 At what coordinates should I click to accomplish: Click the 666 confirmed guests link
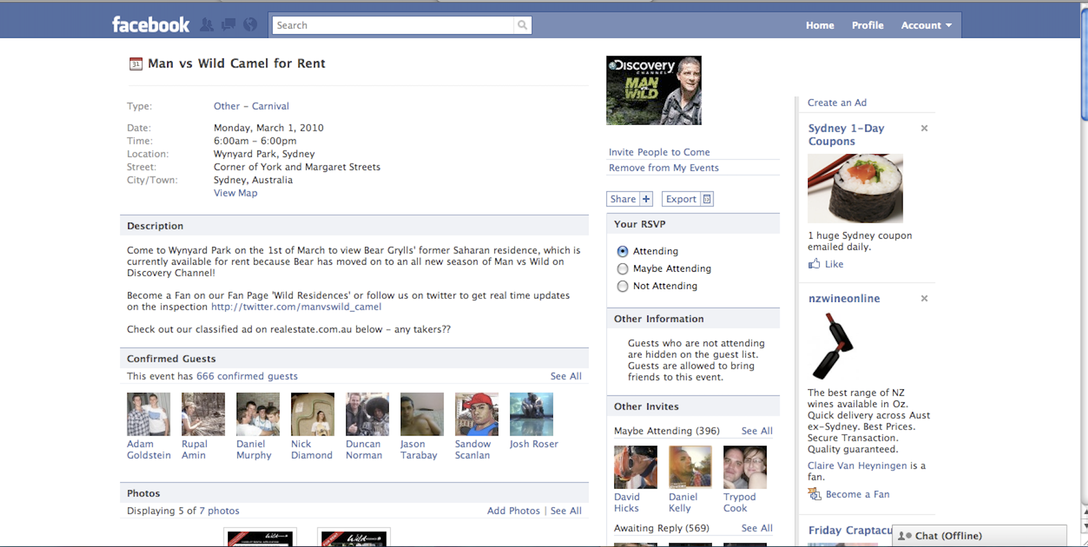pyautogui.click(x=247, y=376)
